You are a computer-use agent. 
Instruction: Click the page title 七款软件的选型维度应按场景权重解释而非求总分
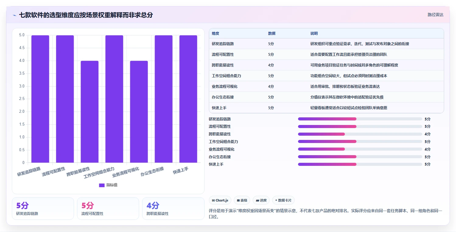pyautogui.click(x=86, y=15)
